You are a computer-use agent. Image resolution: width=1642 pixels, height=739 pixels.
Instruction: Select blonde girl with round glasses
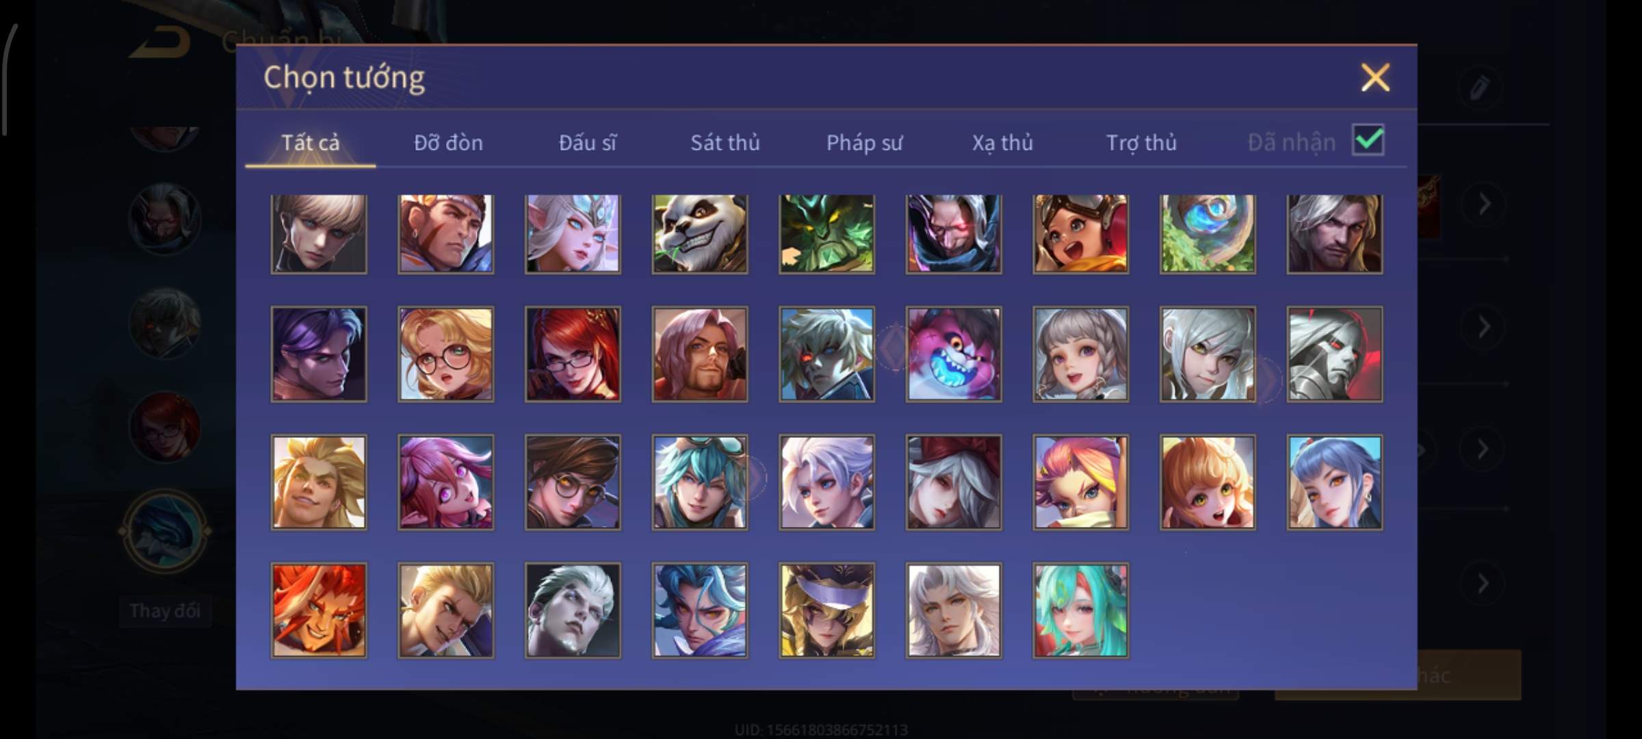point(445,354)
